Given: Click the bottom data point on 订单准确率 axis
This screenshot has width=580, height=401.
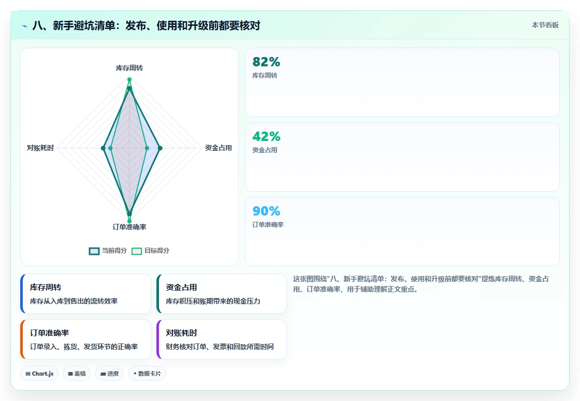Looking at the screenshot, I should (129, 221).
